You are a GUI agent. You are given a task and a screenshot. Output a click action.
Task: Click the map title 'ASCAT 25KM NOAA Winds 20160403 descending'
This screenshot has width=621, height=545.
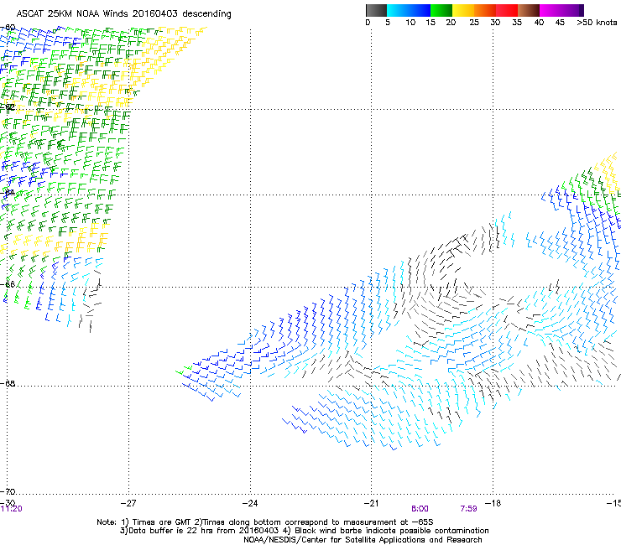pos(123,14)
